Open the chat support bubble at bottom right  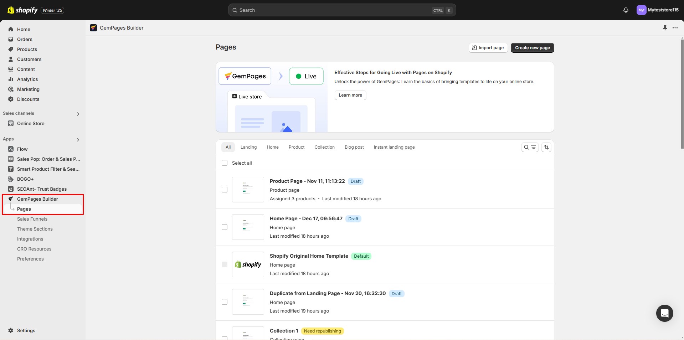pyautogui.click(x=664, y=313)
